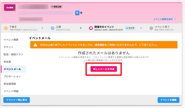This screenshot has width=185, height=108.
Task: Expand イベント概要を表示 dropdown
Action: pos(165,19)
